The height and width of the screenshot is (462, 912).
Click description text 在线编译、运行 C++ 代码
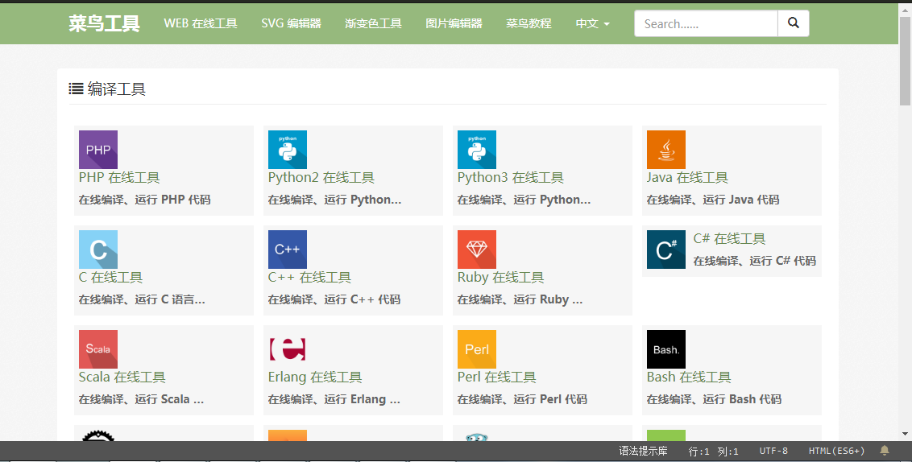[334, 300]
